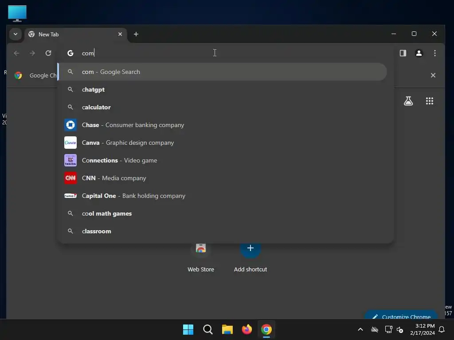Open the Search Labs flask icon
This screenshot has width=454, height=340.
coord(408,101)
